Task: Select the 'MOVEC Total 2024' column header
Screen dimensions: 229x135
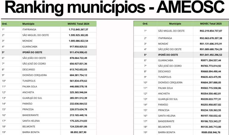Action: 78,24
